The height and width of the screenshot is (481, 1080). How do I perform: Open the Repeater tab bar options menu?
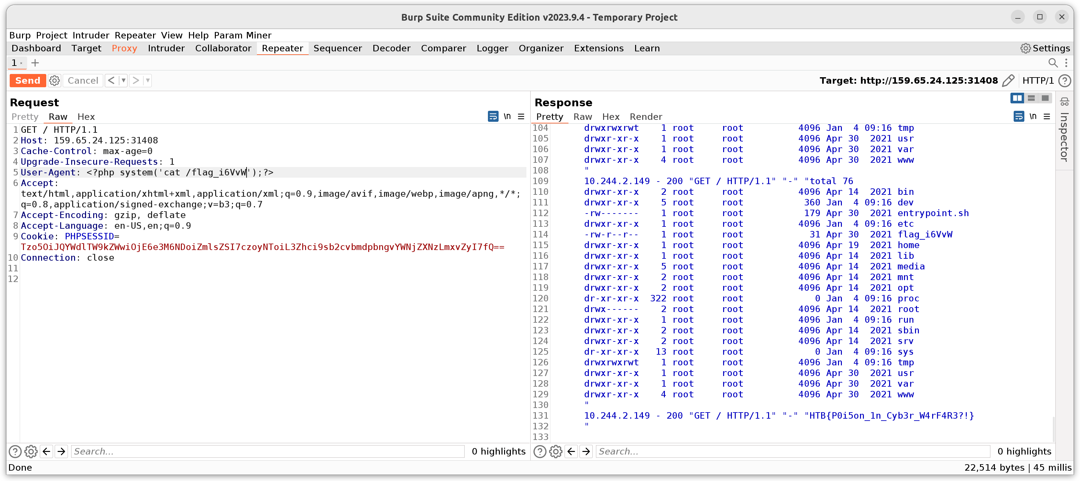tap(1066, 63)
